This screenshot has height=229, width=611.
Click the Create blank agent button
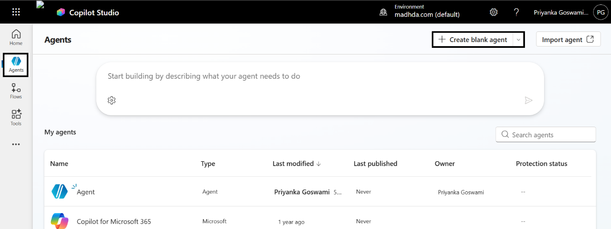[x=473, y=39]
